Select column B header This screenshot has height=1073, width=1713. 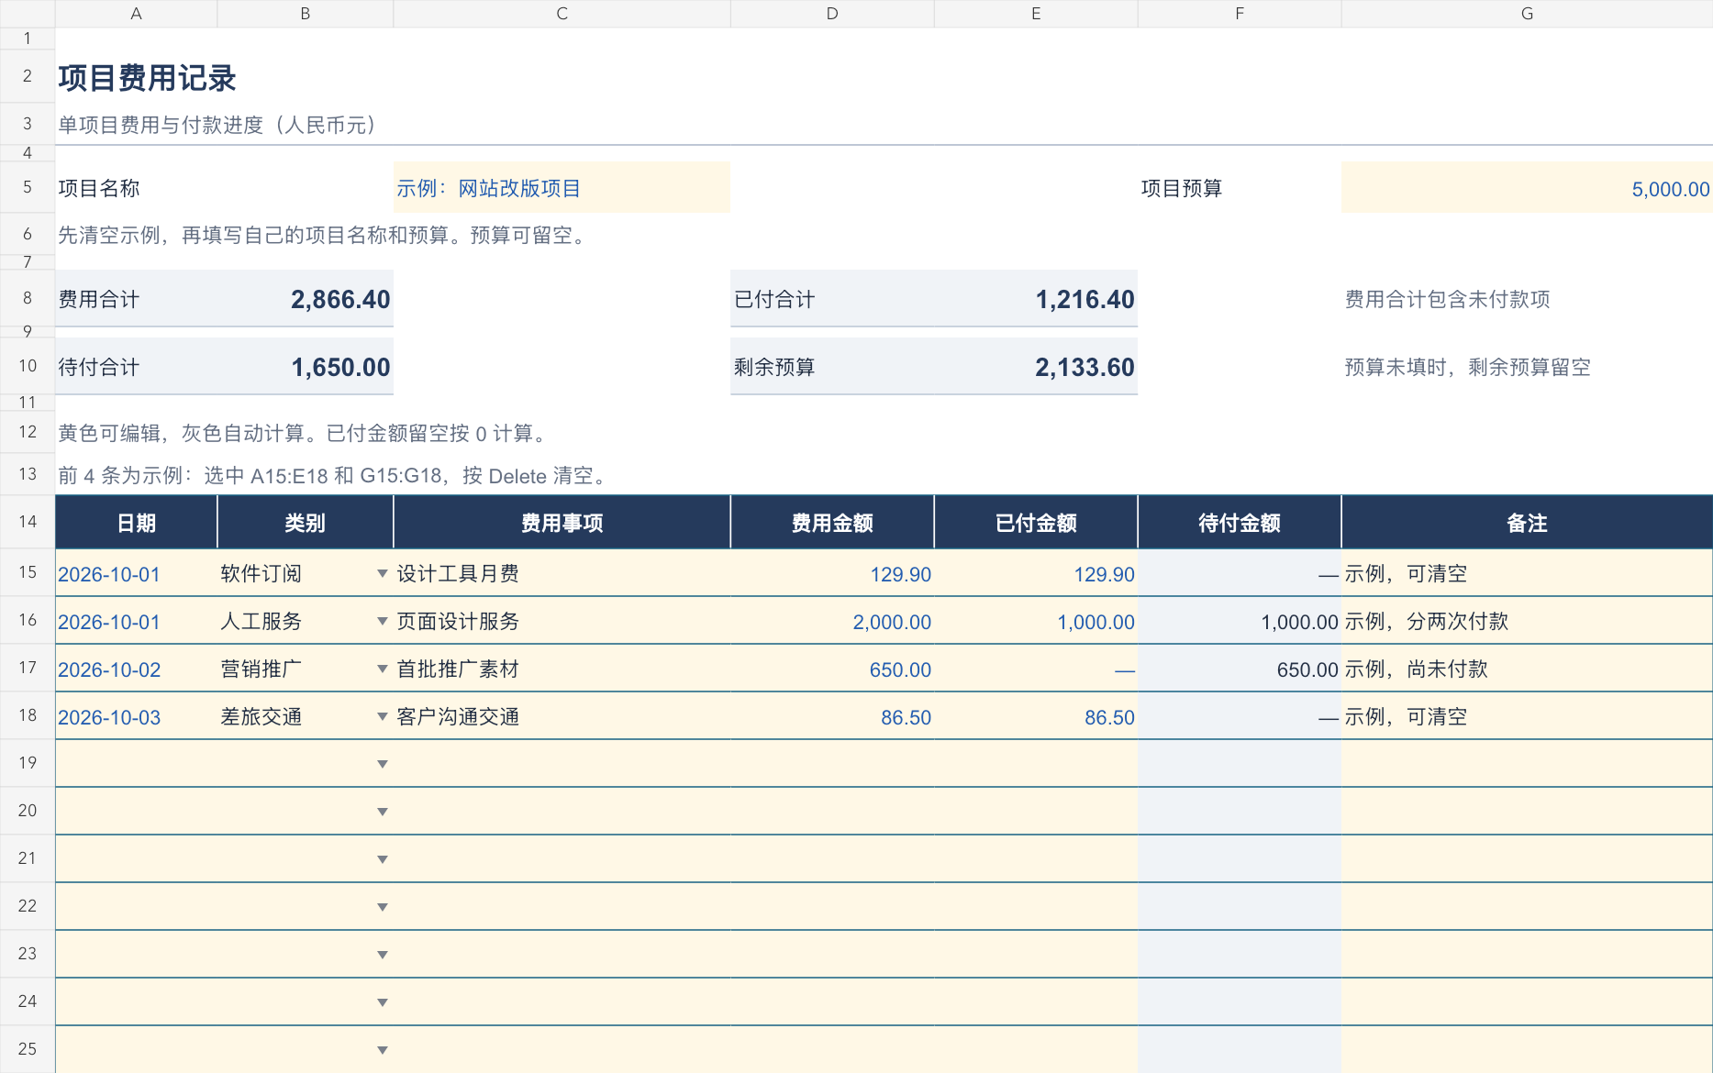(305, 14)
